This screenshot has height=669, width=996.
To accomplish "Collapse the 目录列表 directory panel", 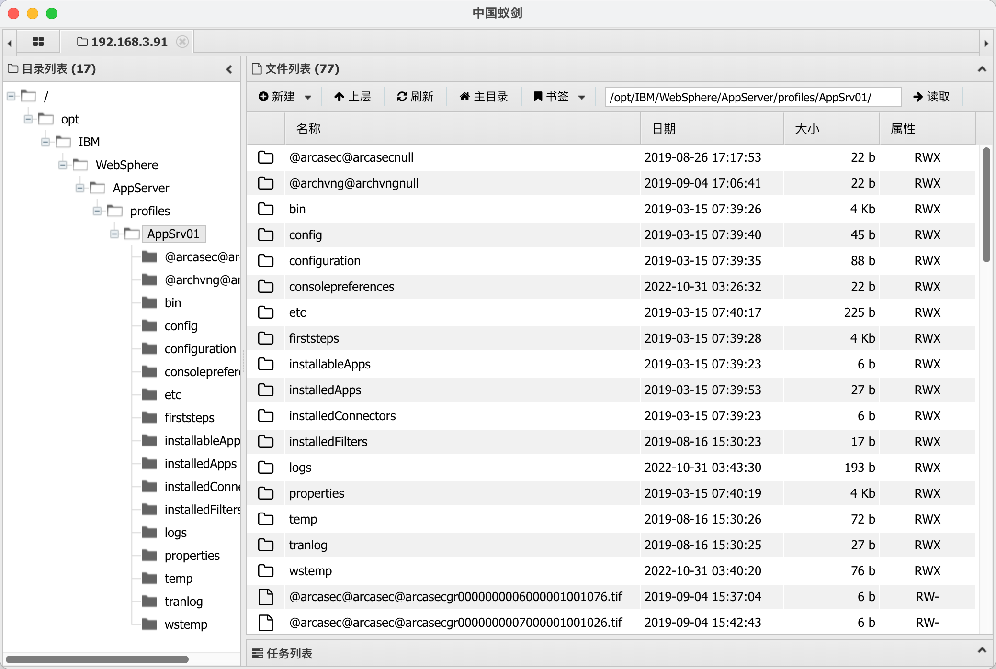I will (229, 69).
